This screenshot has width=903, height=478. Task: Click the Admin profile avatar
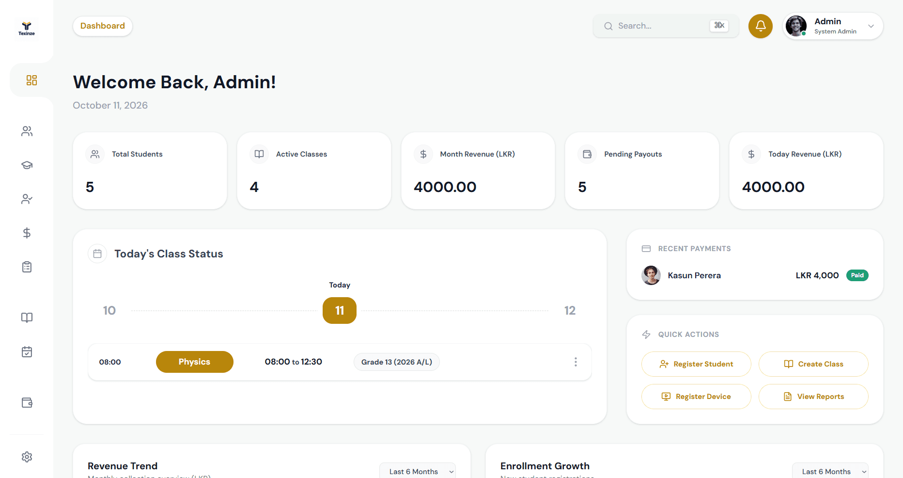click(796, 26)
